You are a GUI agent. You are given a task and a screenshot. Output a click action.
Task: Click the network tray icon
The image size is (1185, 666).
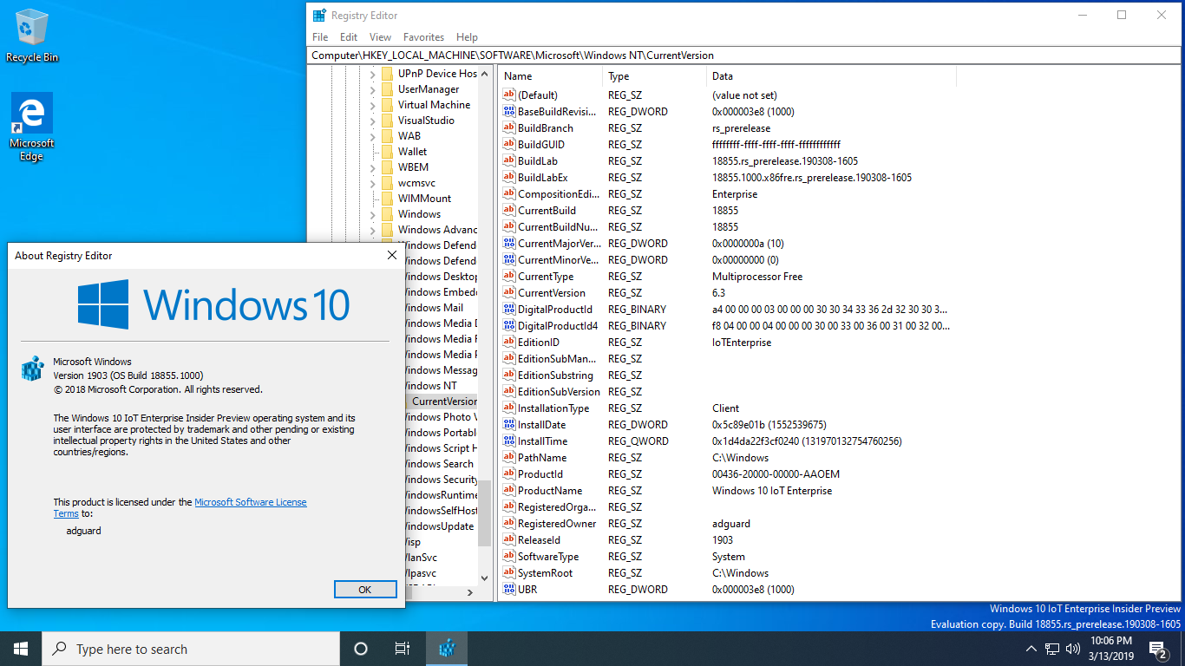coord(1052,648)
